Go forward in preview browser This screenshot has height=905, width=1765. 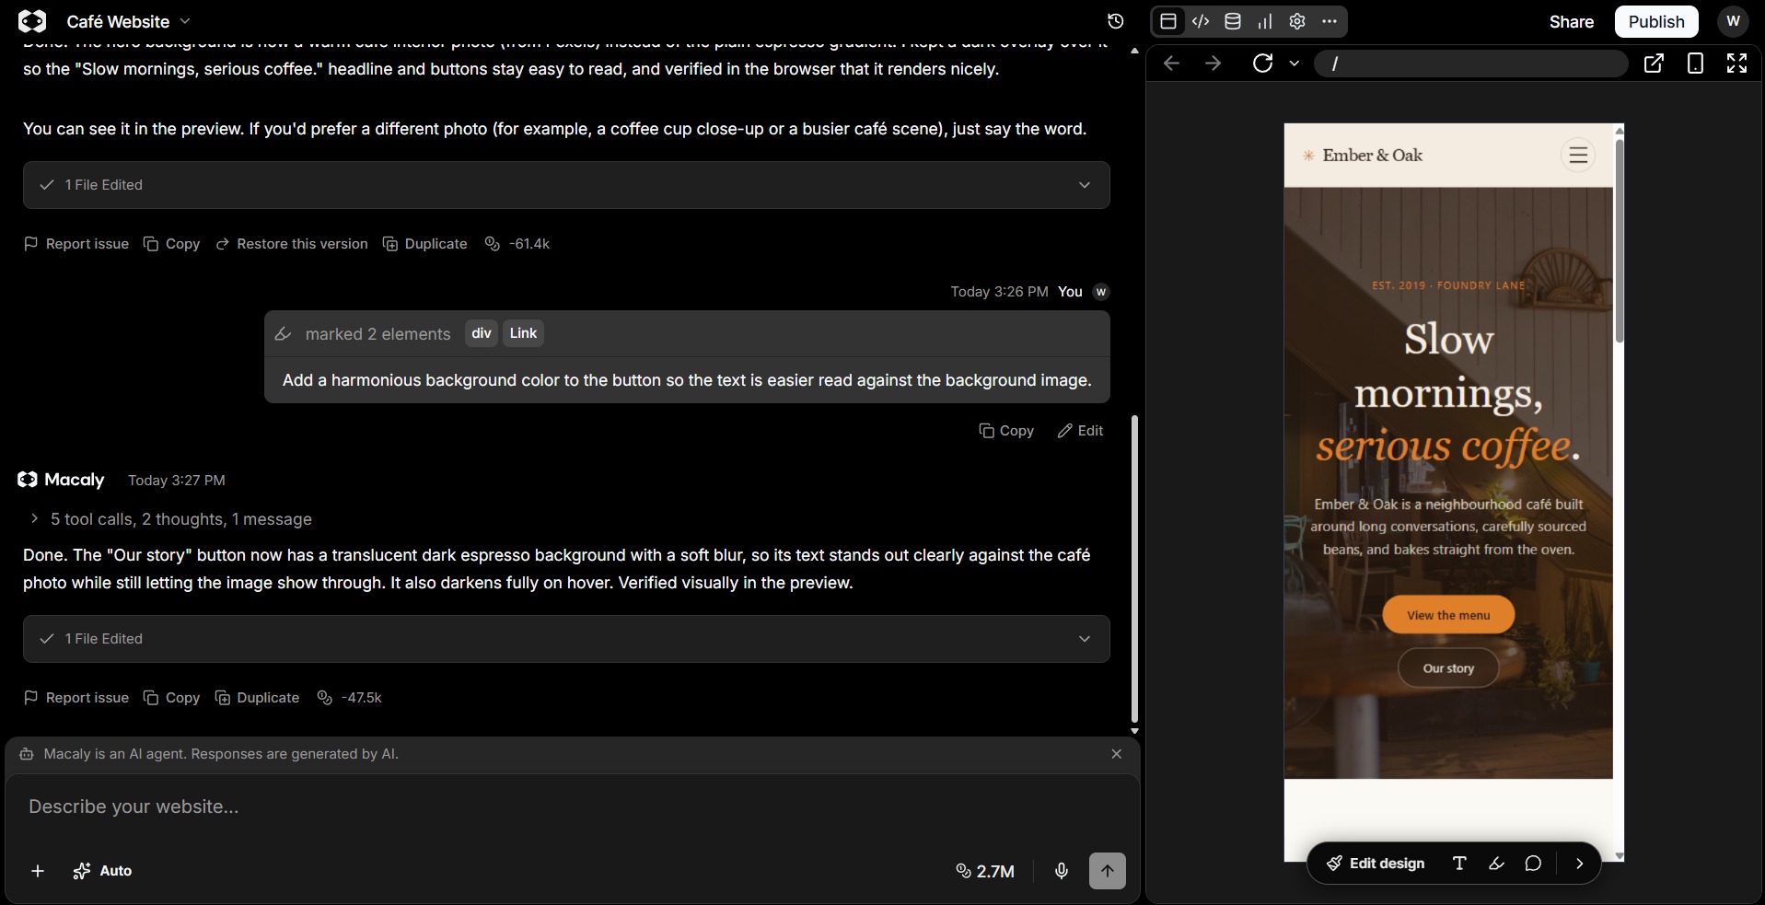[x=1213, y=63]
